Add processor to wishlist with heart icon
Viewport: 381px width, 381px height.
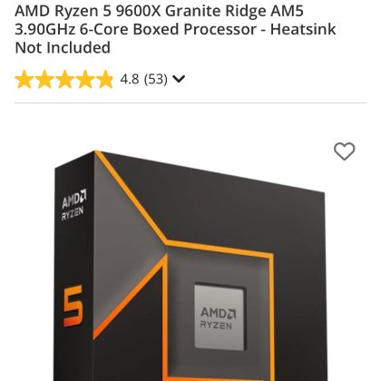coord(344,151)
